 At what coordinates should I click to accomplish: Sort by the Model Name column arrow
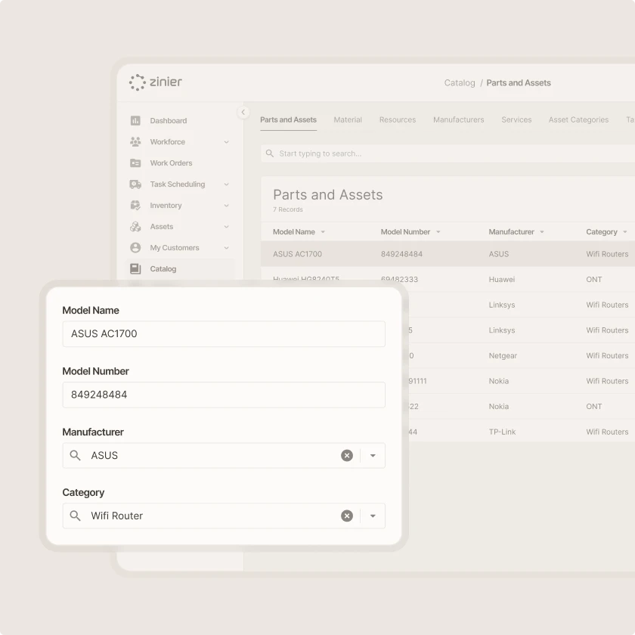[323, 232]
